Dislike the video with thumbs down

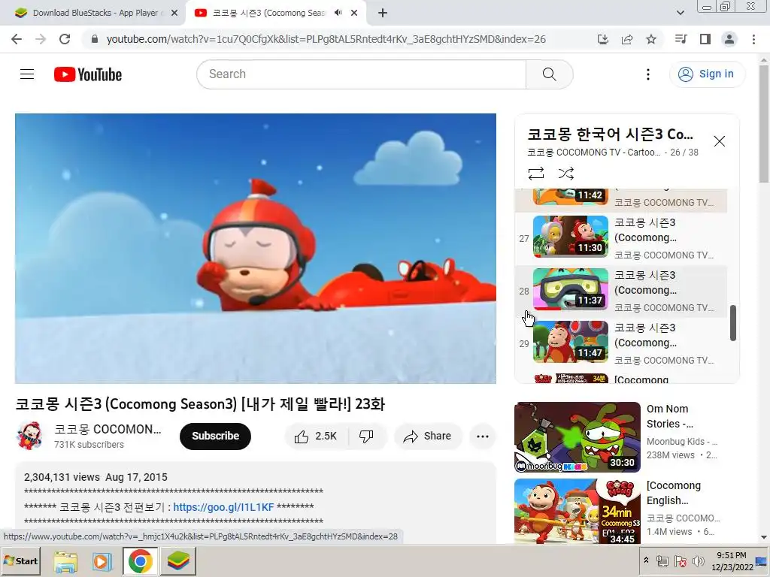(x=367, y=437)
